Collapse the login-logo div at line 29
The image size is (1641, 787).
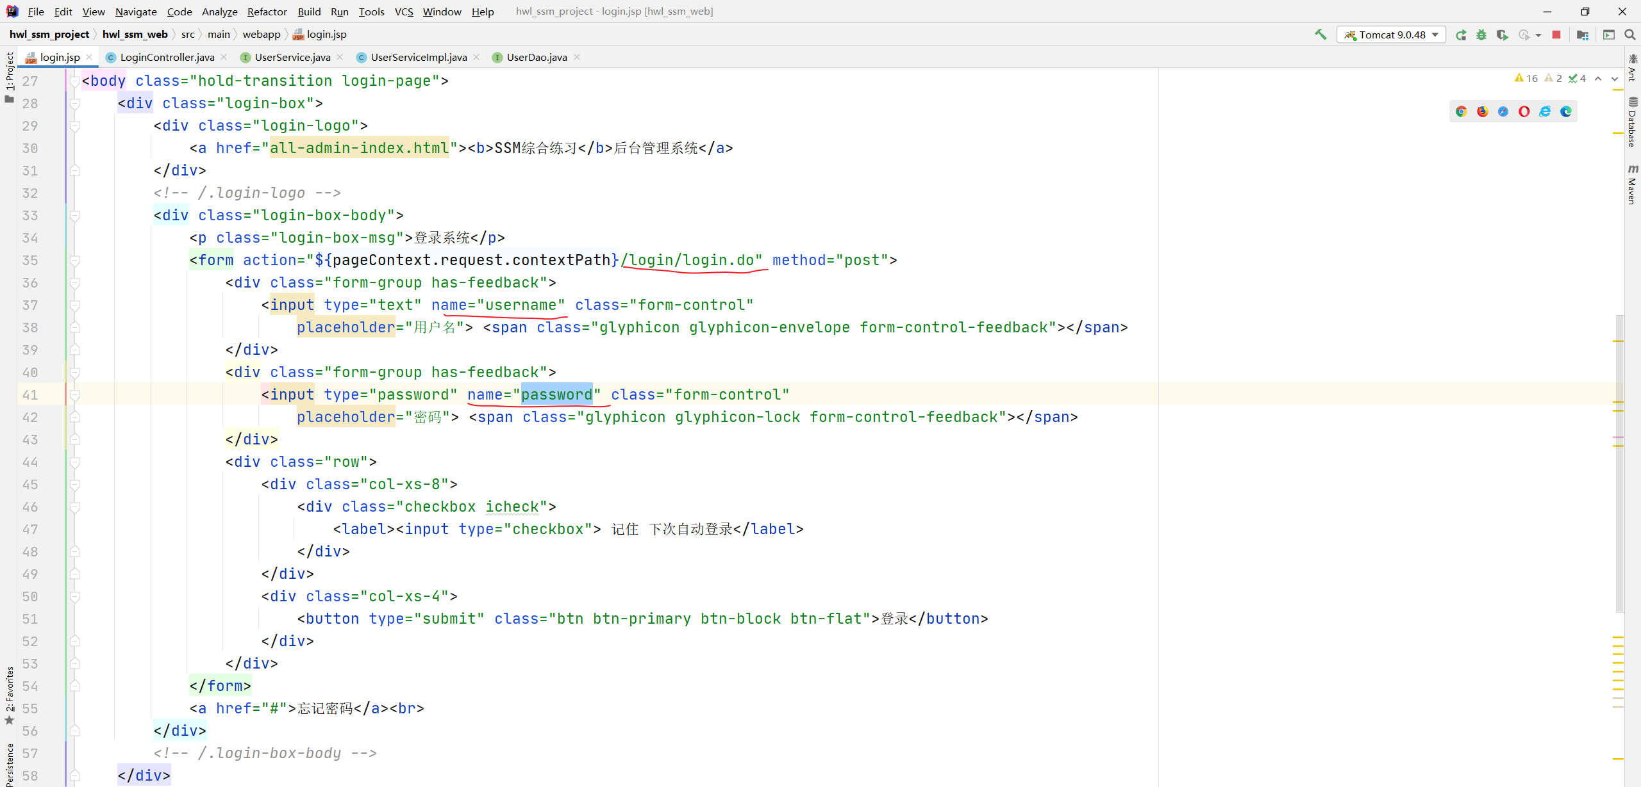pos(75,126)
